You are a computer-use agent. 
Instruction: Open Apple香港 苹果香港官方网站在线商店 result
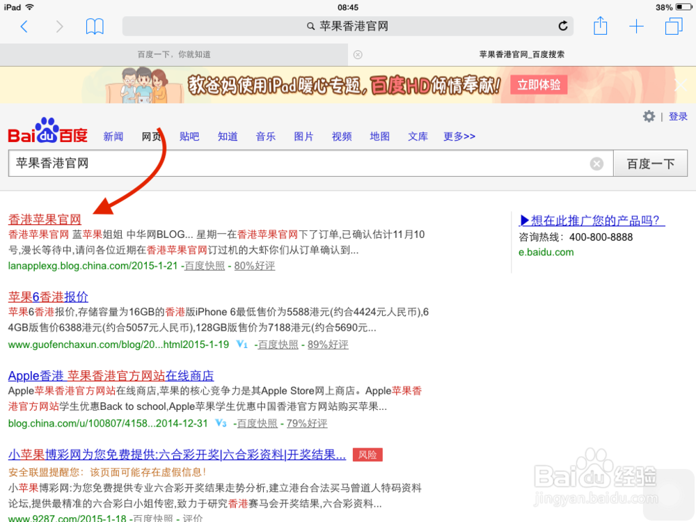tap(111, 376)
